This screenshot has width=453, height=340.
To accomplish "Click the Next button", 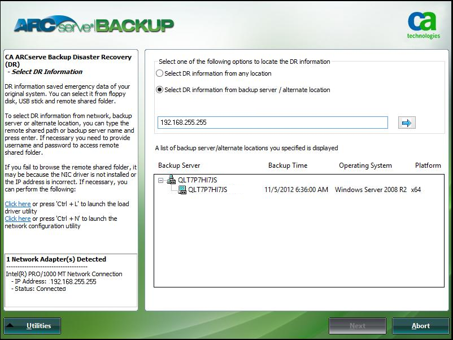I will [x=358, y=326].
